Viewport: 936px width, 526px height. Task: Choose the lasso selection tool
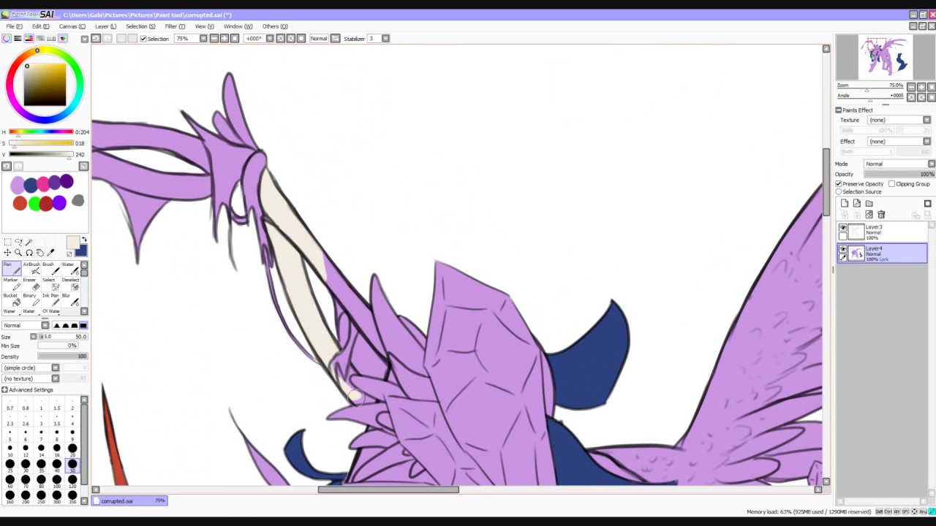pyautogui.click(x=18, y=242)
